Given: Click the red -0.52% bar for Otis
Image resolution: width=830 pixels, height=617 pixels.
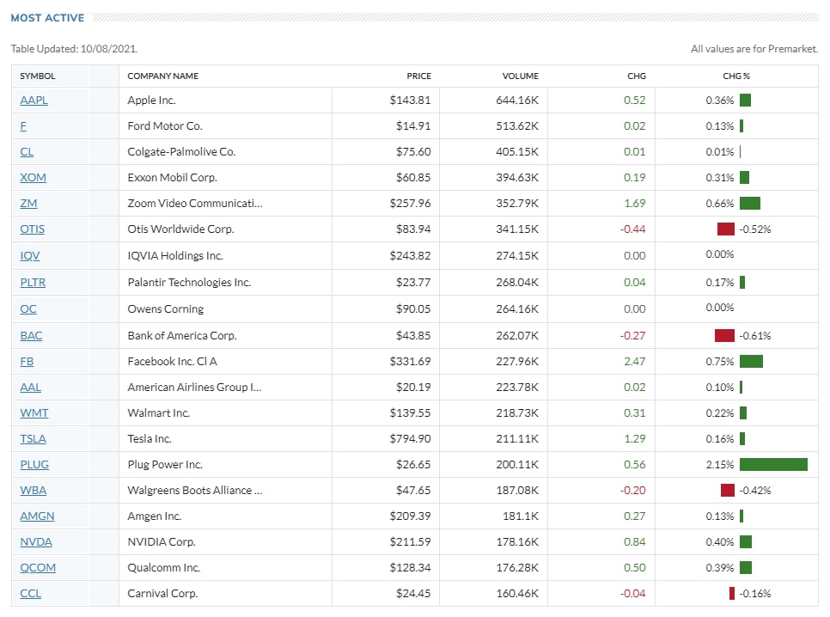Looking at the screenshot, I should [x=726, y=229].
